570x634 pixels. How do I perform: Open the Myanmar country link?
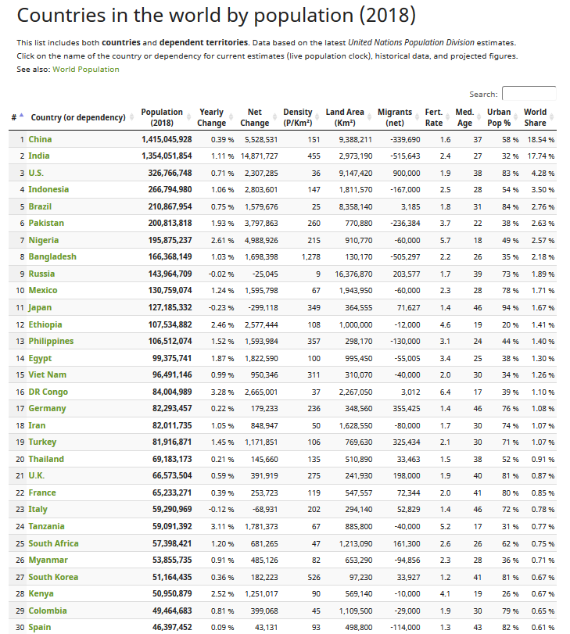pos(48,560)
